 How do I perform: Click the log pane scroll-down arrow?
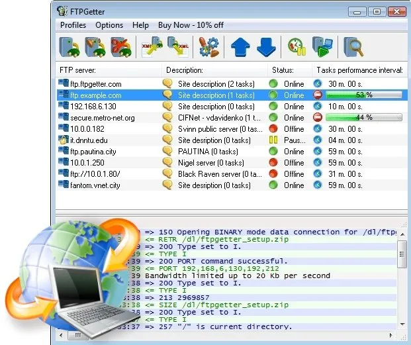click(x=402, y=324)
